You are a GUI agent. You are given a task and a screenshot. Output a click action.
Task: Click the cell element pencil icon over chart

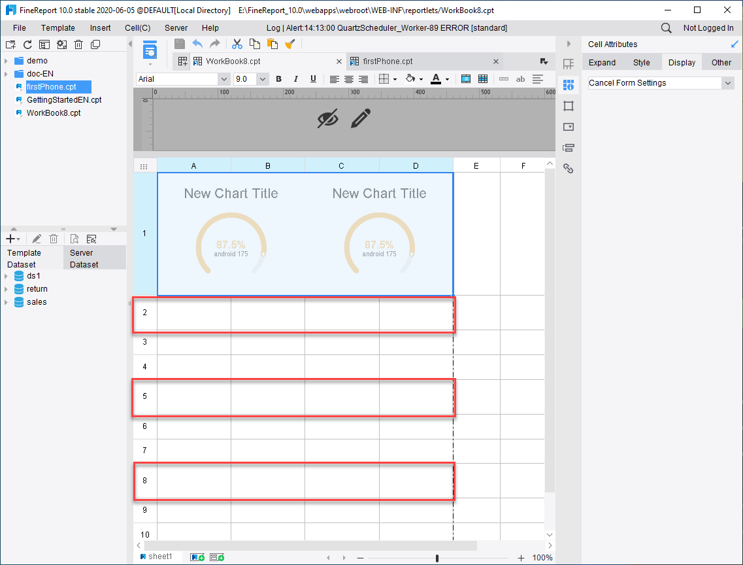pos(361,118)
